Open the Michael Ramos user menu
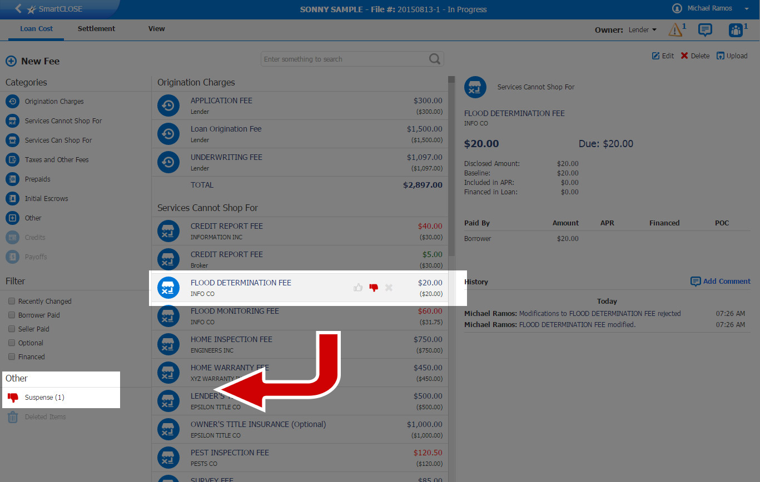This screenshot has width=760, height=482. pos(710,8)
